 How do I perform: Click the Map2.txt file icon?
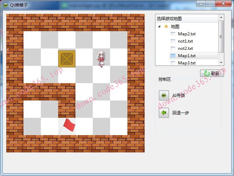(x=173, y=34)
